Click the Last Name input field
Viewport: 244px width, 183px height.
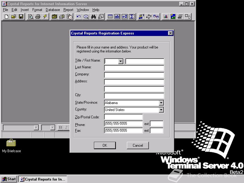[x=134, y=68]
